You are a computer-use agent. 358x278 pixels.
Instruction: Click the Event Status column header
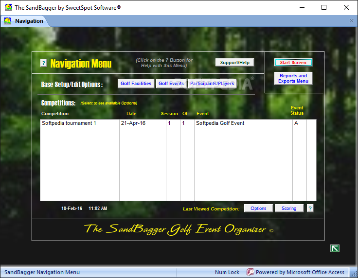pos(297,110)
